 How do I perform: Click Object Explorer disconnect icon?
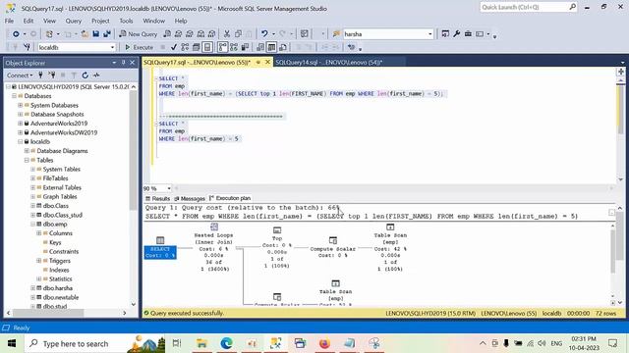point(52,76)
